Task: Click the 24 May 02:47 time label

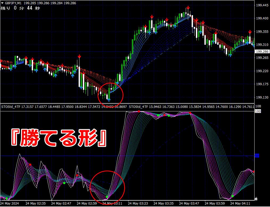Action: [61, 204]
